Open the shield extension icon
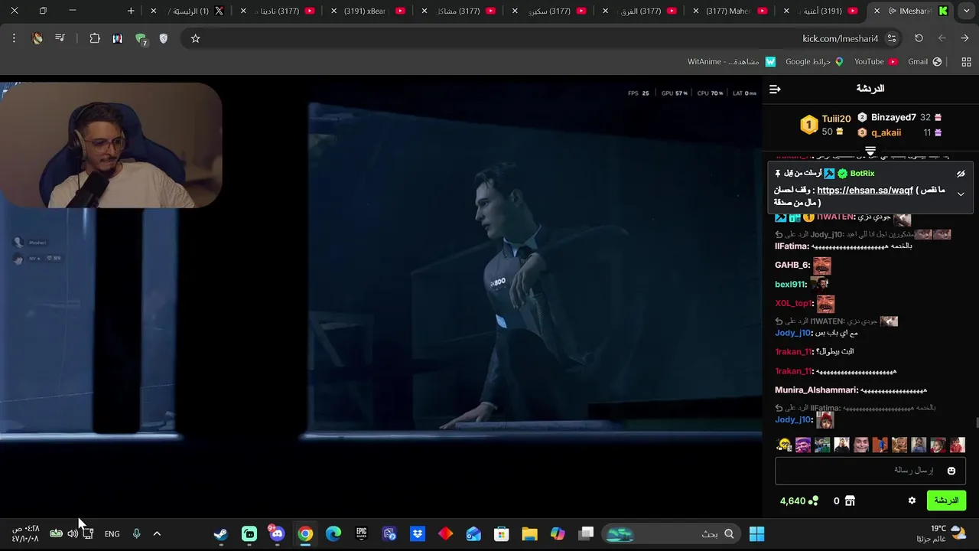Screen dimensions: 979x551 coord(163,38)
